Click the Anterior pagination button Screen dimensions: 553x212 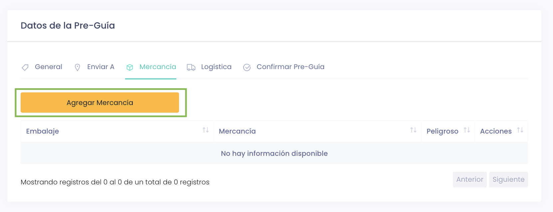pos(469,179)
